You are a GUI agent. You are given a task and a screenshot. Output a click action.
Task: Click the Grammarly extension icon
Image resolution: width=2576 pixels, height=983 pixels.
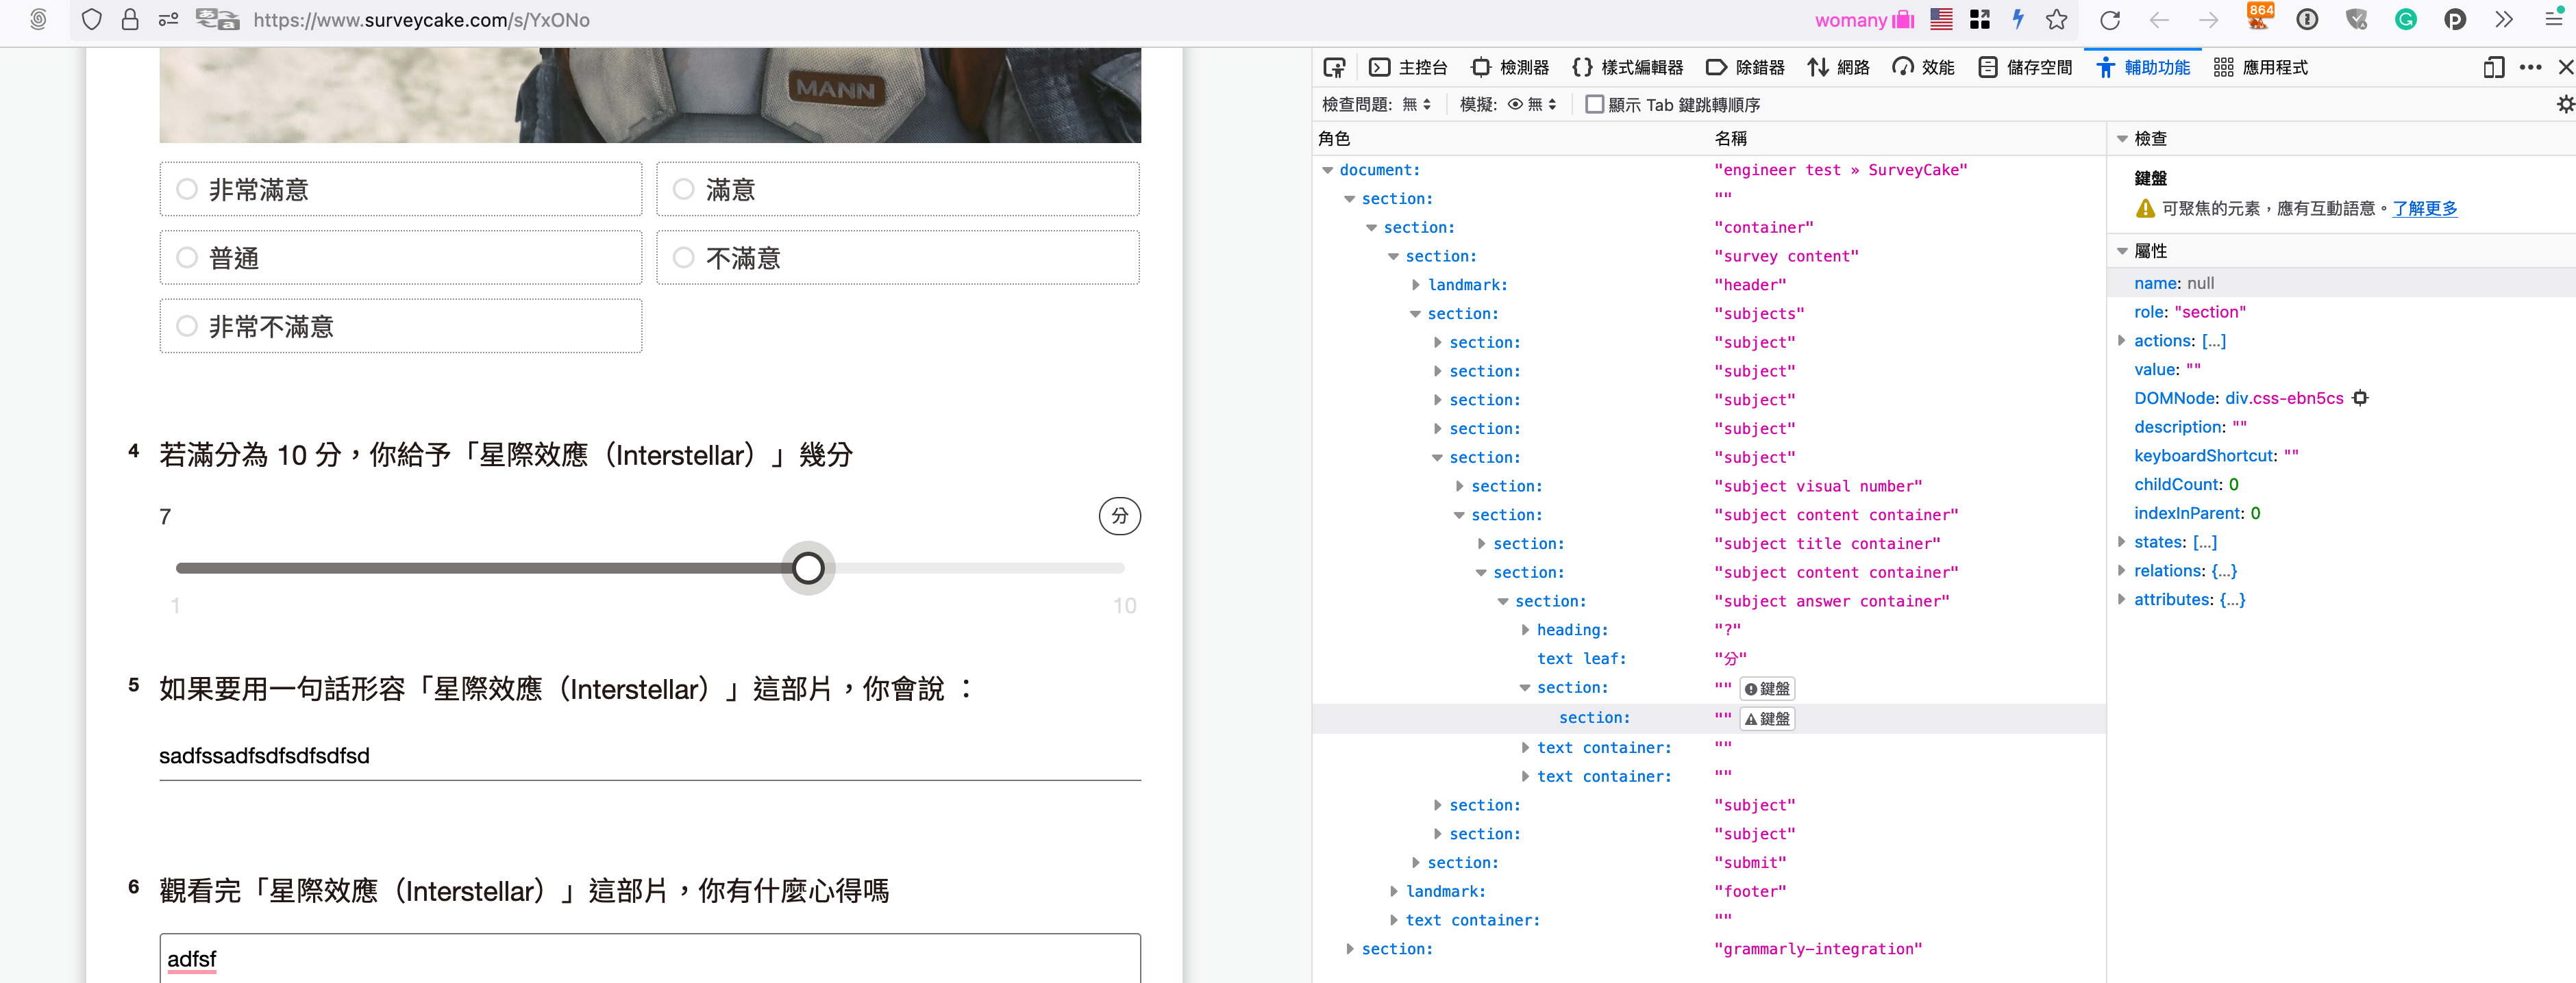[x=2405, y=20]
